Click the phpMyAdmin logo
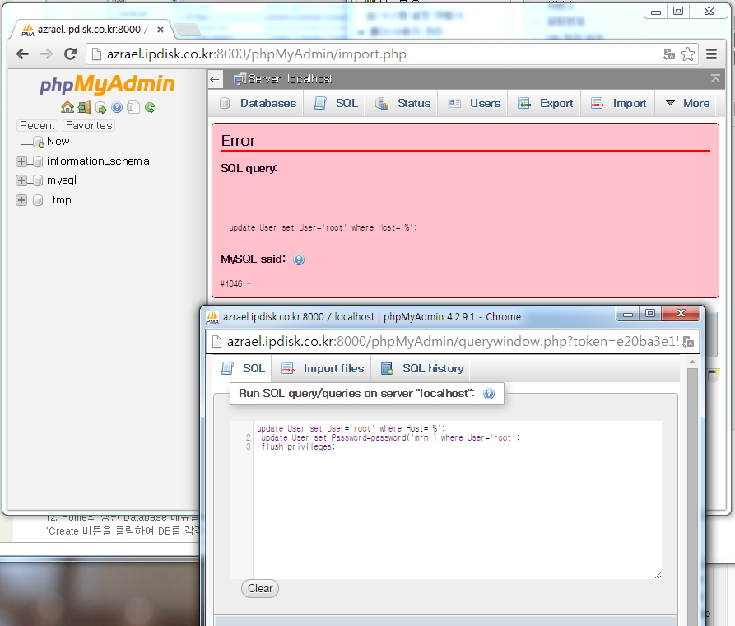Image resolution: width=735 pixels, height=626 pixels. [x=107, y=85]
